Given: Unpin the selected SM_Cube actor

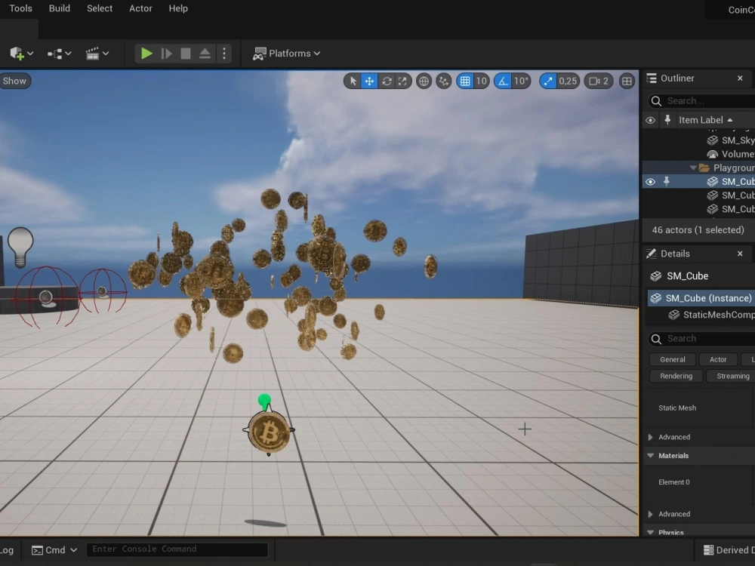Looking at the screenshot, I should coord(666,181).
